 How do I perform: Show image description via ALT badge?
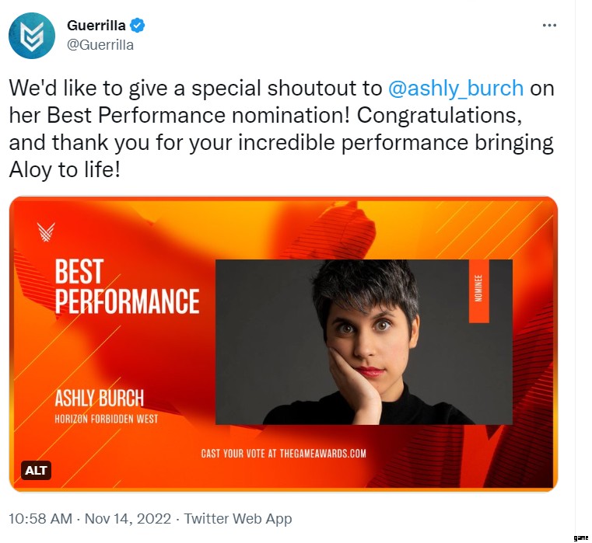pos(37,470)
